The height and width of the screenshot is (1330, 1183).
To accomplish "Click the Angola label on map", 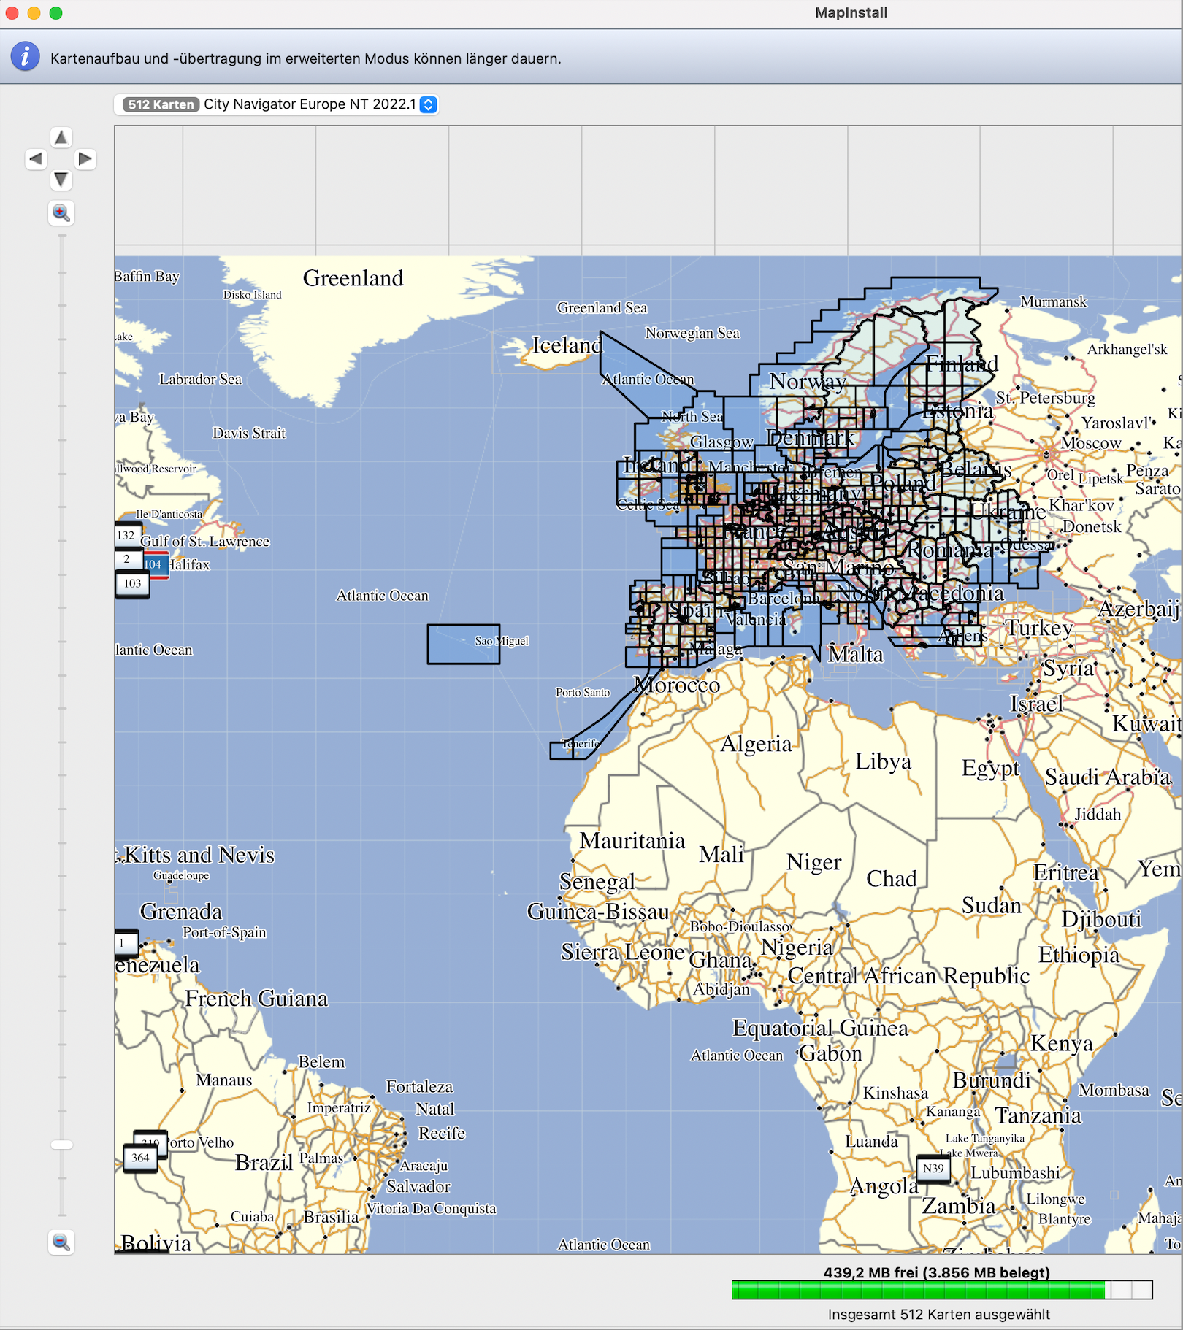I will [884, 1186].
